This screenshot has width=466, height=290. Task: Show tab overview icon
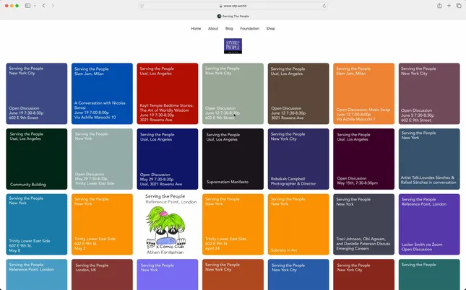pyautogui.click(x=459, y=6)
